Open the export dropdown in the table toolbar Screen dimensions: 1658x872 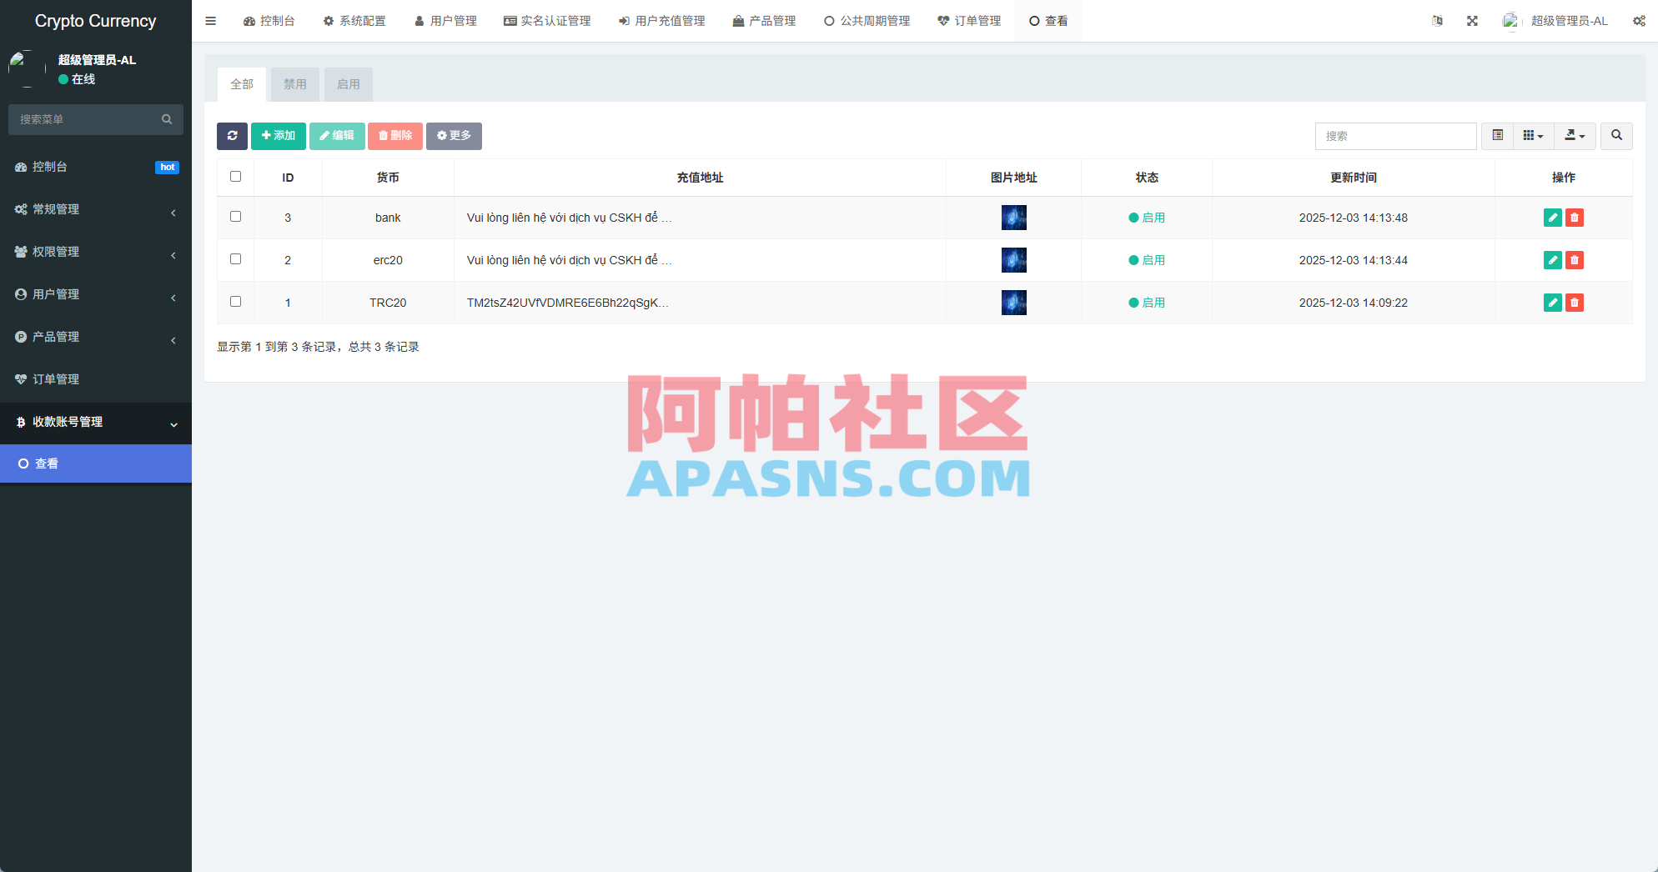coord(1575,136)
